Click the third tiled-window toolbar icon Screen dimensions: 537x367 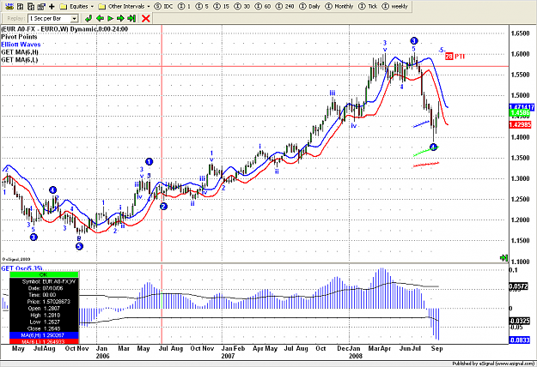tap(31, 6)
